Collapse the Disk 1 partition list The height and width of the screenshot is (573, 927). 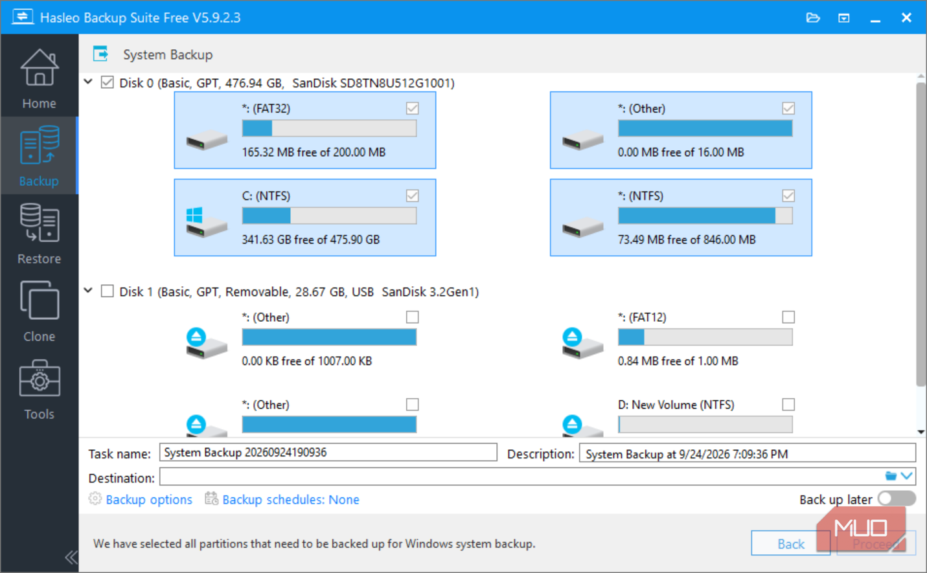coord(88,291)
